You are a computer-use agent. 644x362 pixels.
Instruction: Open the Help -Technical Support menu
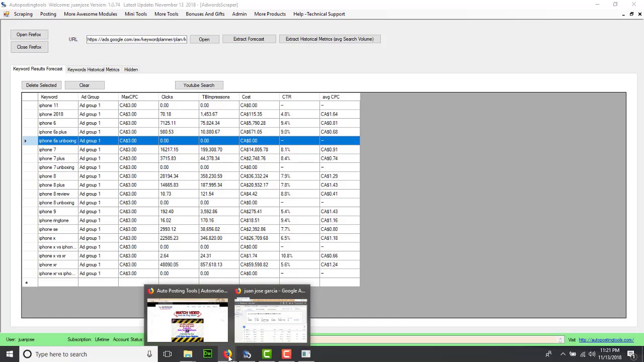tap(319, 14)
